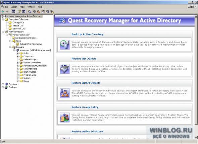Expand the Backups node
The height and width of the screenshot is (144, 198).
(3, 87)
